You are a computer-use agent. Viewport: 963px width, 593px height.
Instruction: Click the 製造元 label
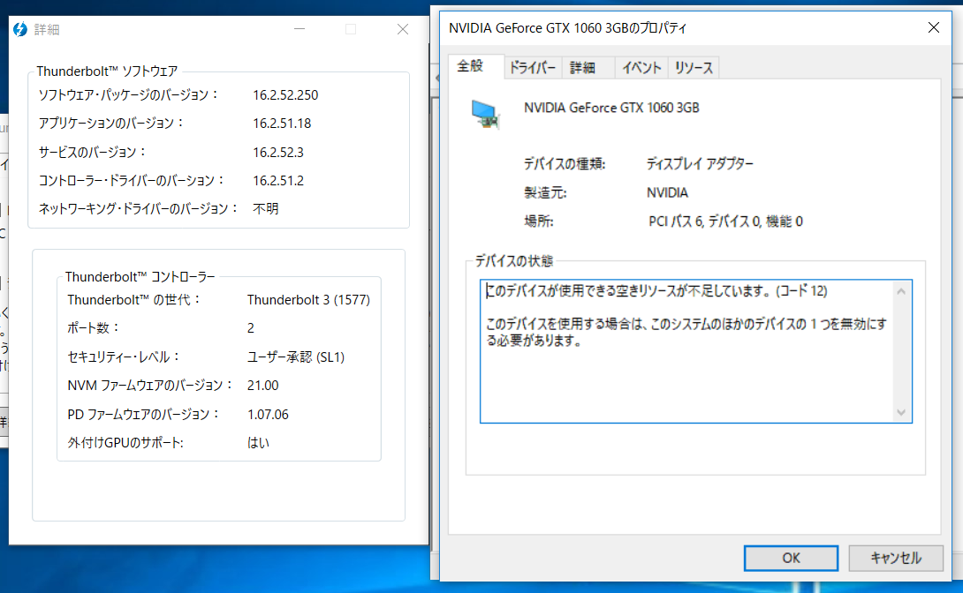pyautogui.click(x=545, y=192)
